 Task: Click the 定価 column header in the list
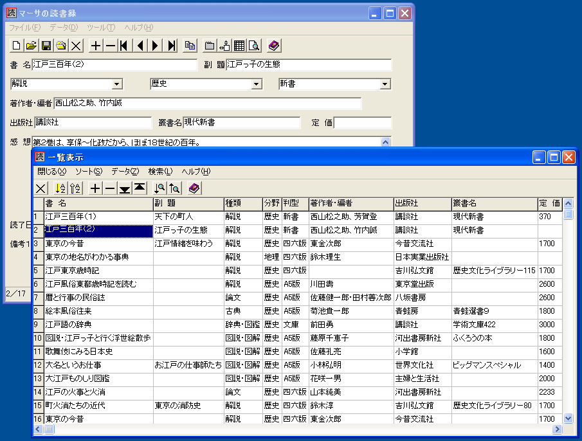[x=550, y=203]
